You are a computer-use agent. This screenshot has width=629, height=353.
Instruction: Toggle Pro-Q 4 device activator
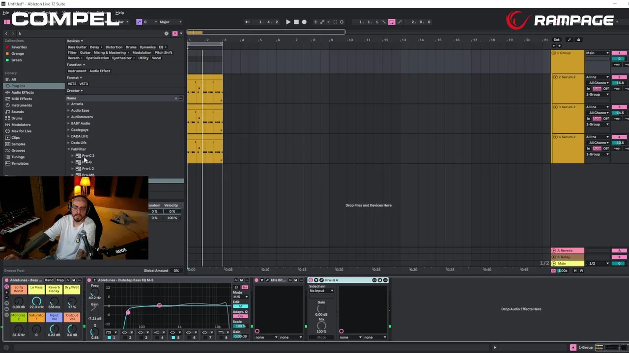311,280
